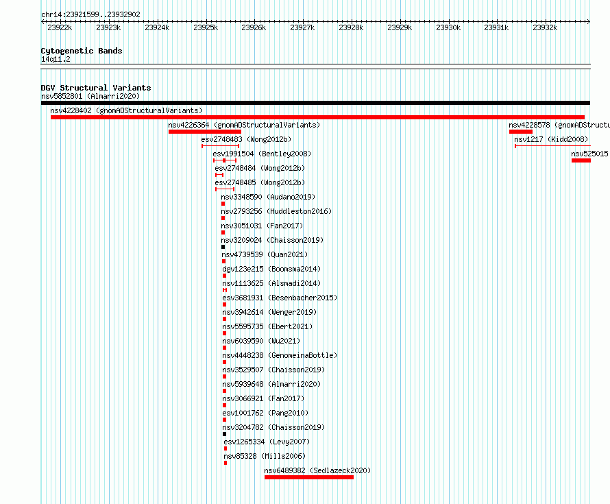
Task: Select the nsv1217 (Kidd2008) label
Action: tap(551, 139)
